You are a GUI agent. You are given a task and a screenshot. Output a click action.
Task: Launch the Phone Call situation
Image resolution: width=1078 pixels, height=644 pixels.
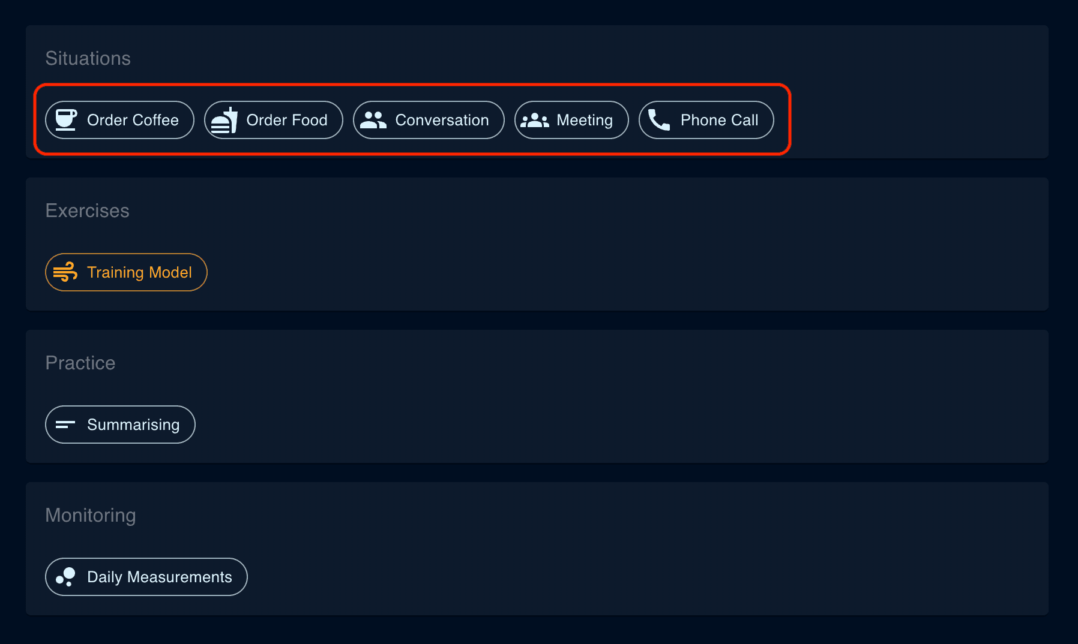[x=706, y=120]
